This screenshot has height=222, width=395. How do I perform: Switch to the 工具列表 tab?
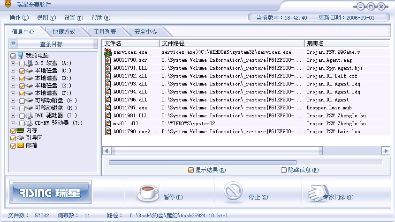pos(105,32)
